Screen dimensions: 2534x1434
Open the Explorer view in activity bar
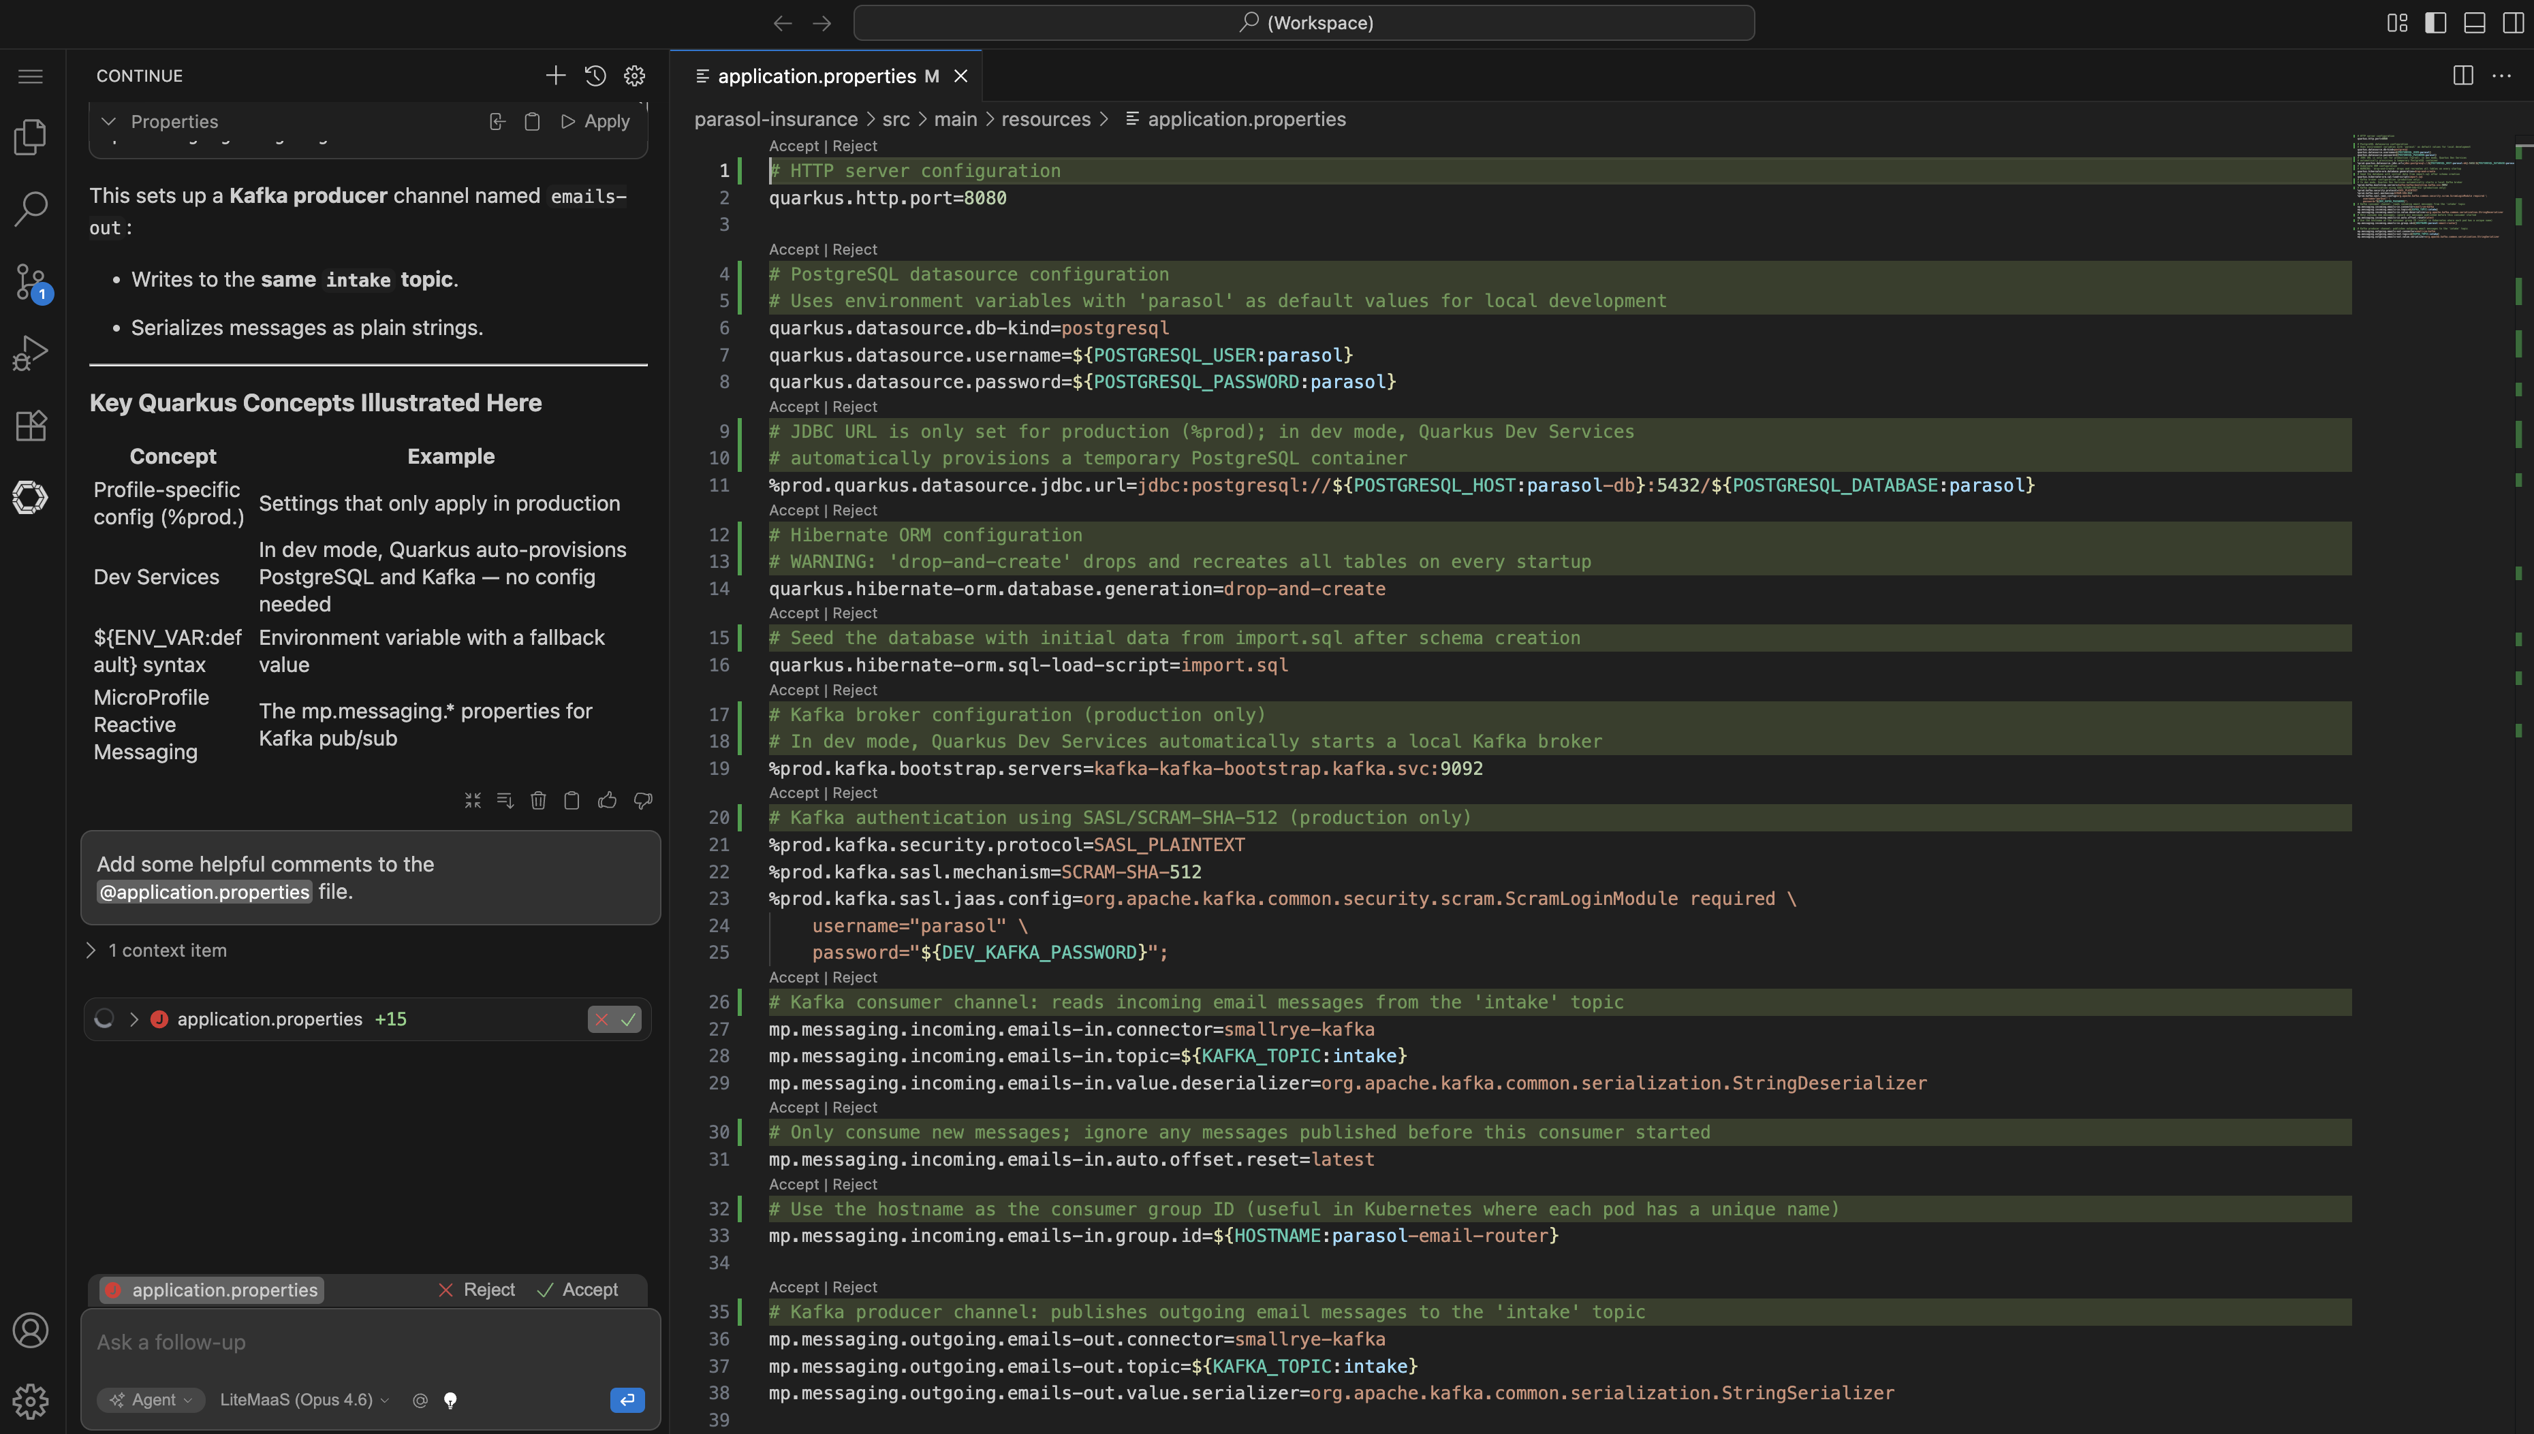tap(31, 137)
